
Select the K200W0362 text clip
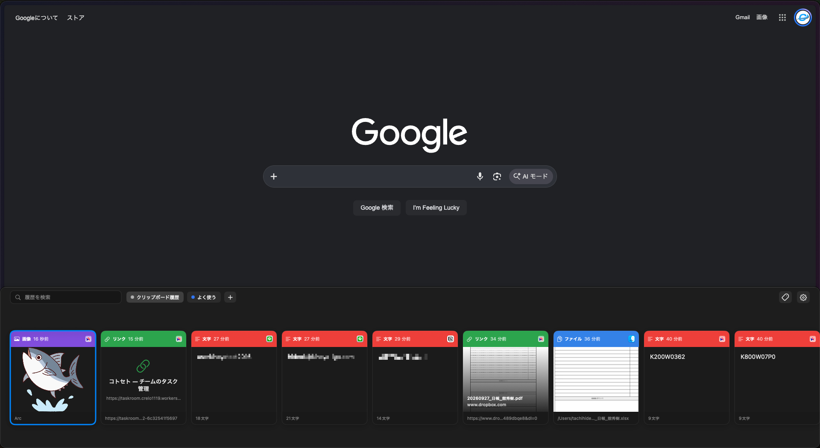687,378
